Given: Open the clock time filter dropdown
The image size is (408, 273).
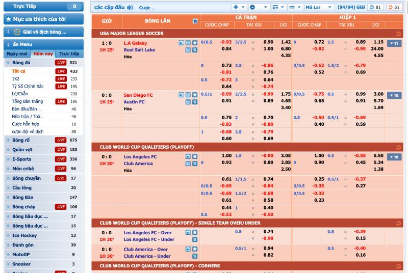Looking at the screenshot, I should click(x=259, y=8).
